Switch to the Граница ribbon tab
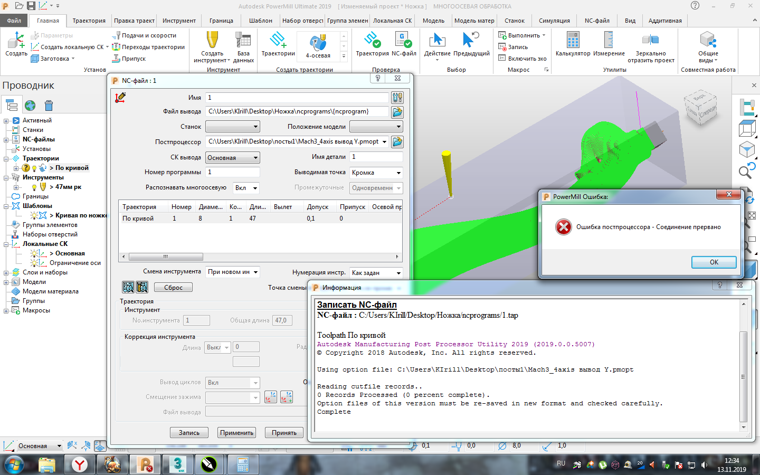The height and width of the screenshot is (475, 760). pos(221,21)
